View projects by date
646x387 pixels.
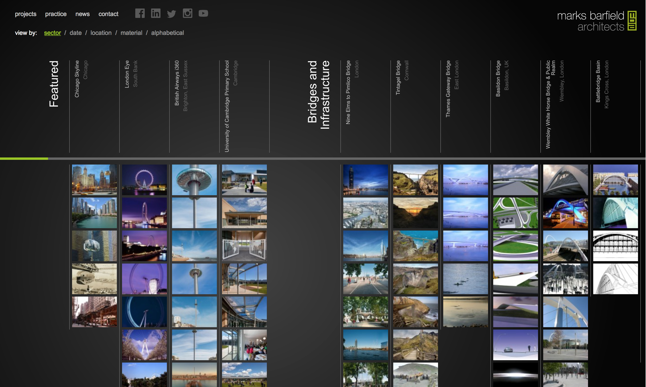click(75, 33)
